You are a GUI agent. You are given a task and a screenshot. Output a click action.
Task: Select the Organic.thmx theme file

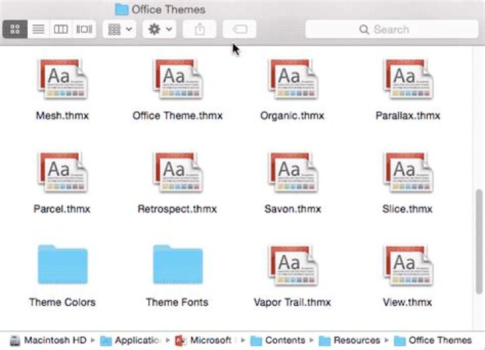(292, 81)
